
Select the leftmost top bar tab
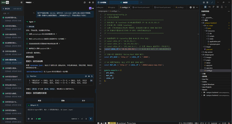point(103,2)
